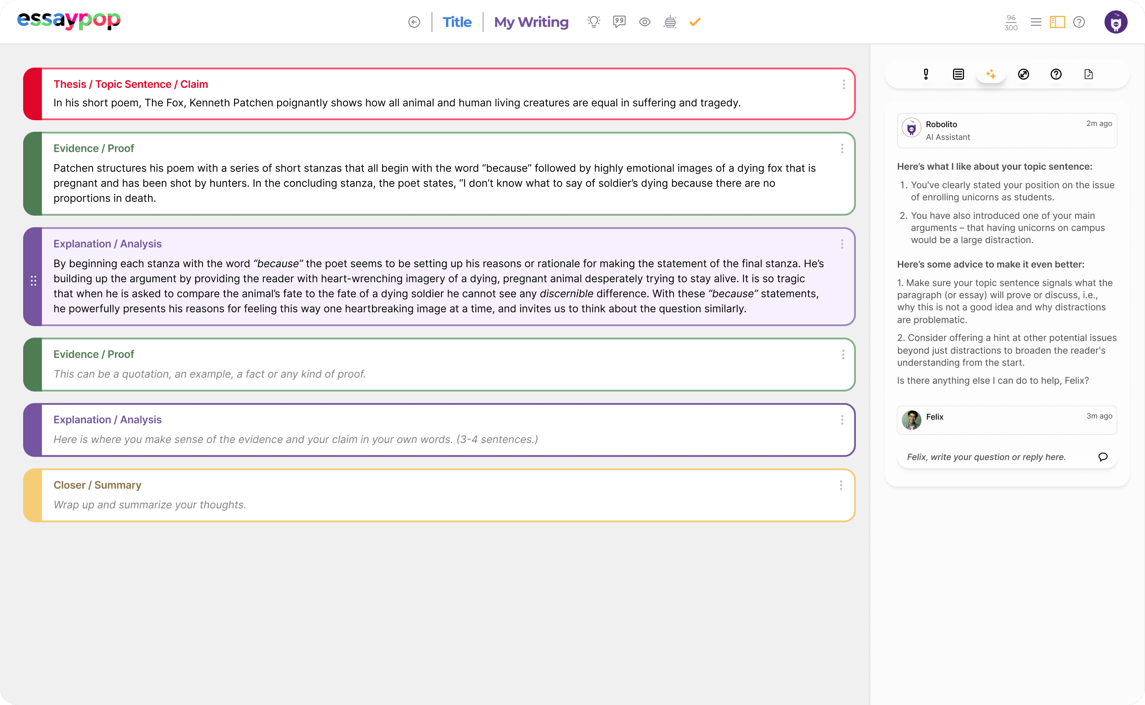Open the purple user avatar menu
The image size is (1145, 705).
coord(1116,22)
